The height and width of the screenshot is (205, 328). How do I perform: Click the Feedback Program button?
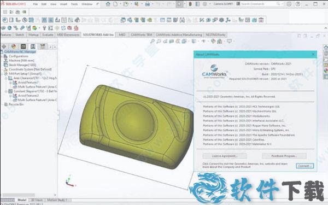pyautogui.click(x=284, y=156)
